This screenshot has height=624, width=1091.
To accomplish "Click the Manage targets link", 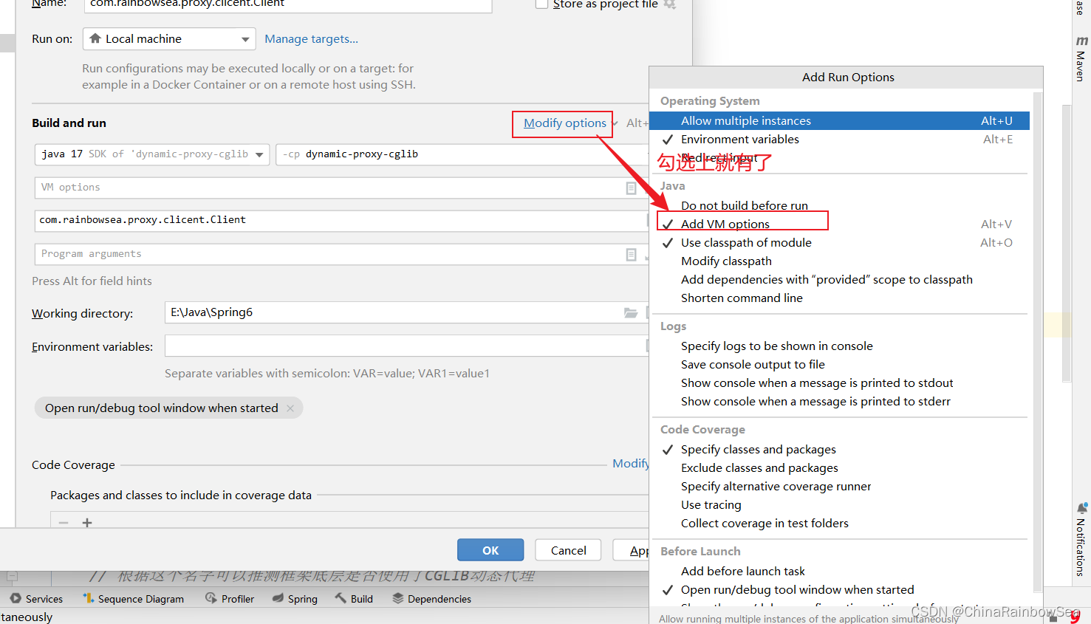I will 311,39.
